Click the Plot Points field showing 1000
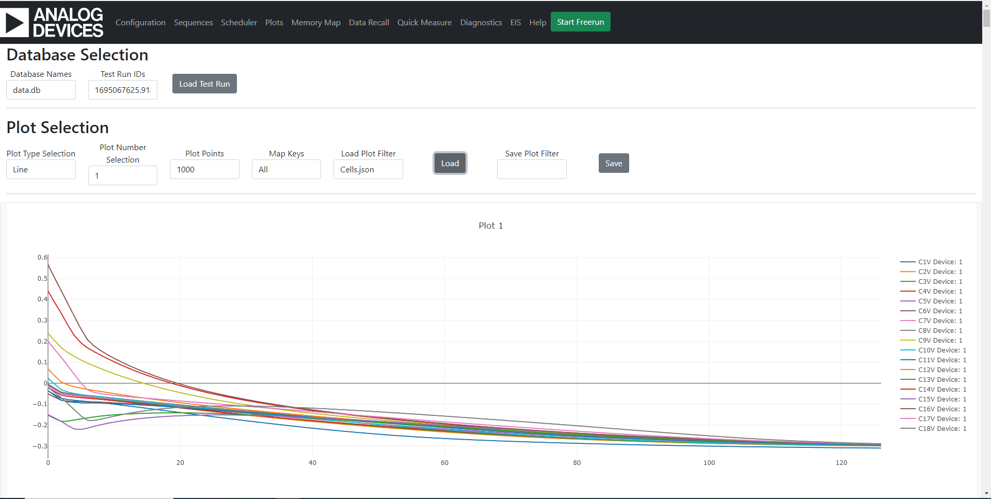The width and height of the screenshot is (991, 499). pos(204,169)
